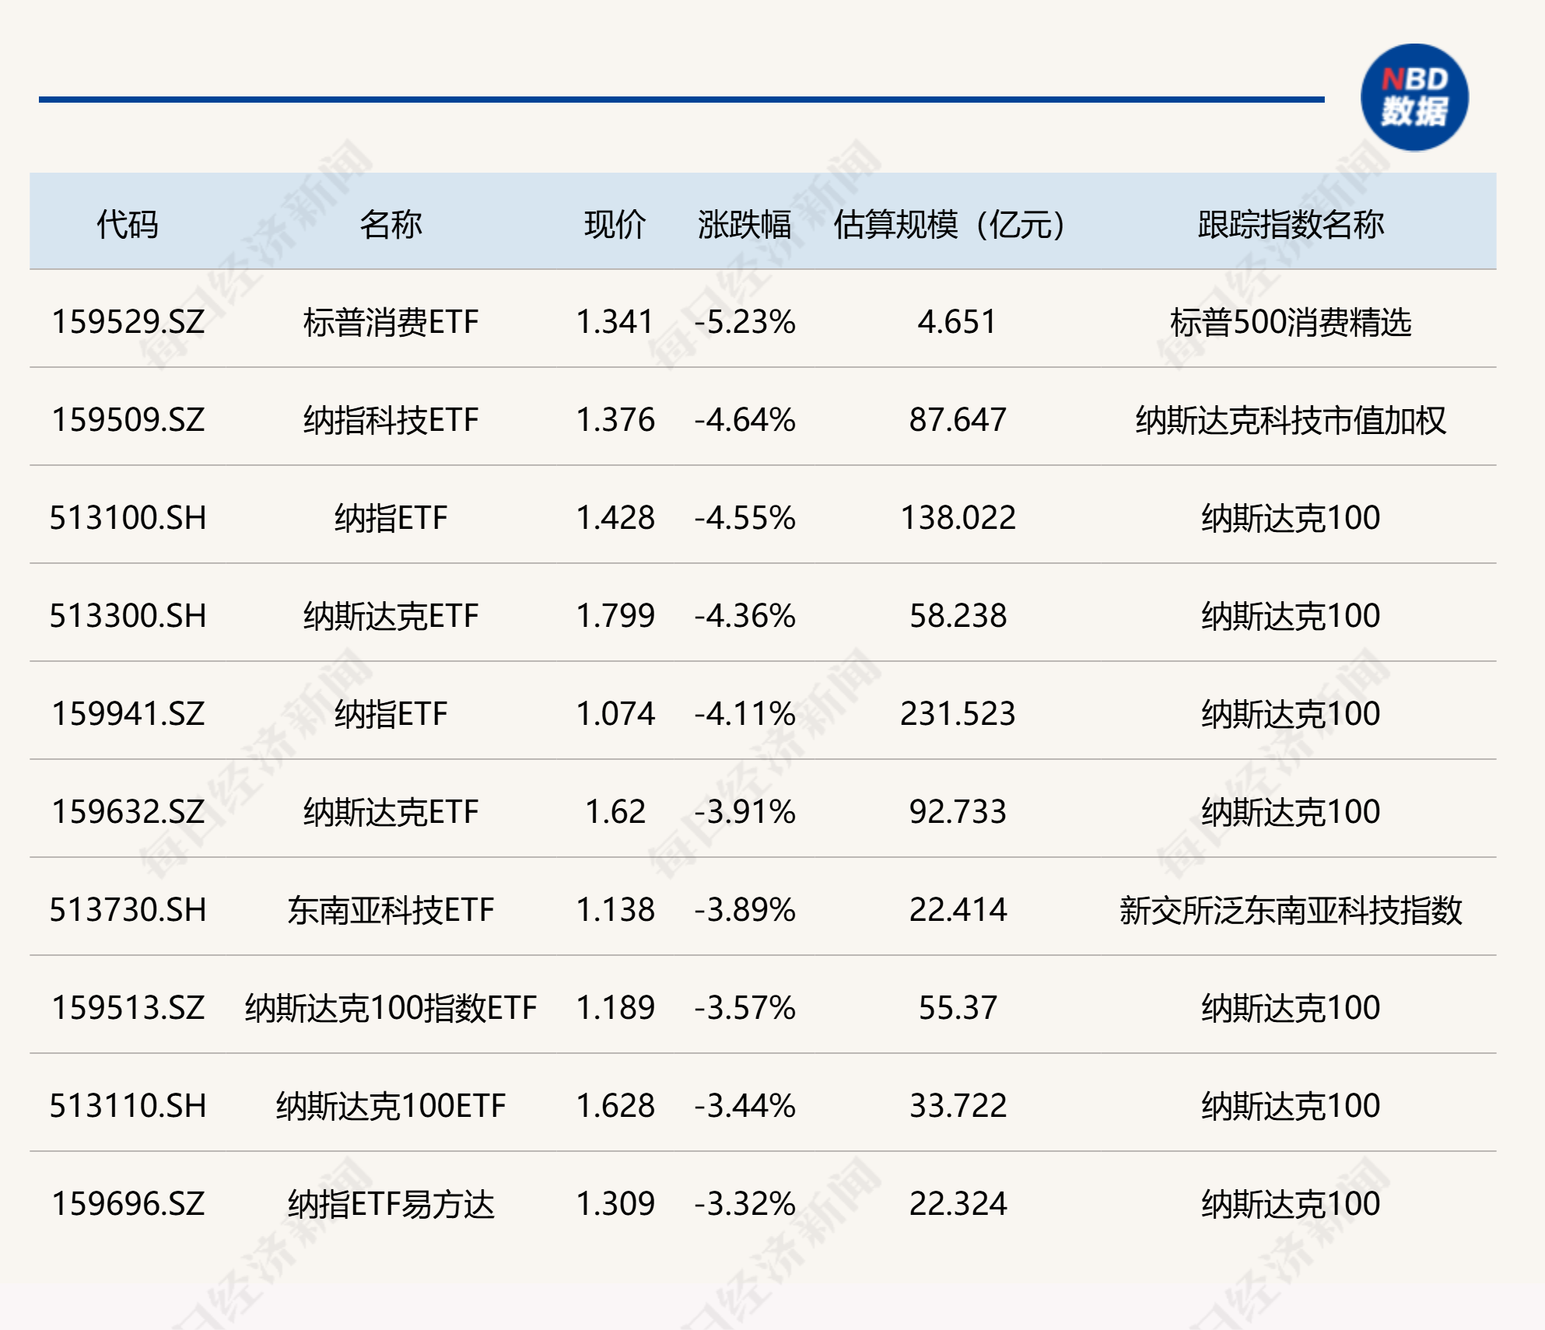The width and height of the screenshot is (1545, 1330).
Task: Click 新交所泛东南亚科技指数 index name
Action: click(1290, 910)
